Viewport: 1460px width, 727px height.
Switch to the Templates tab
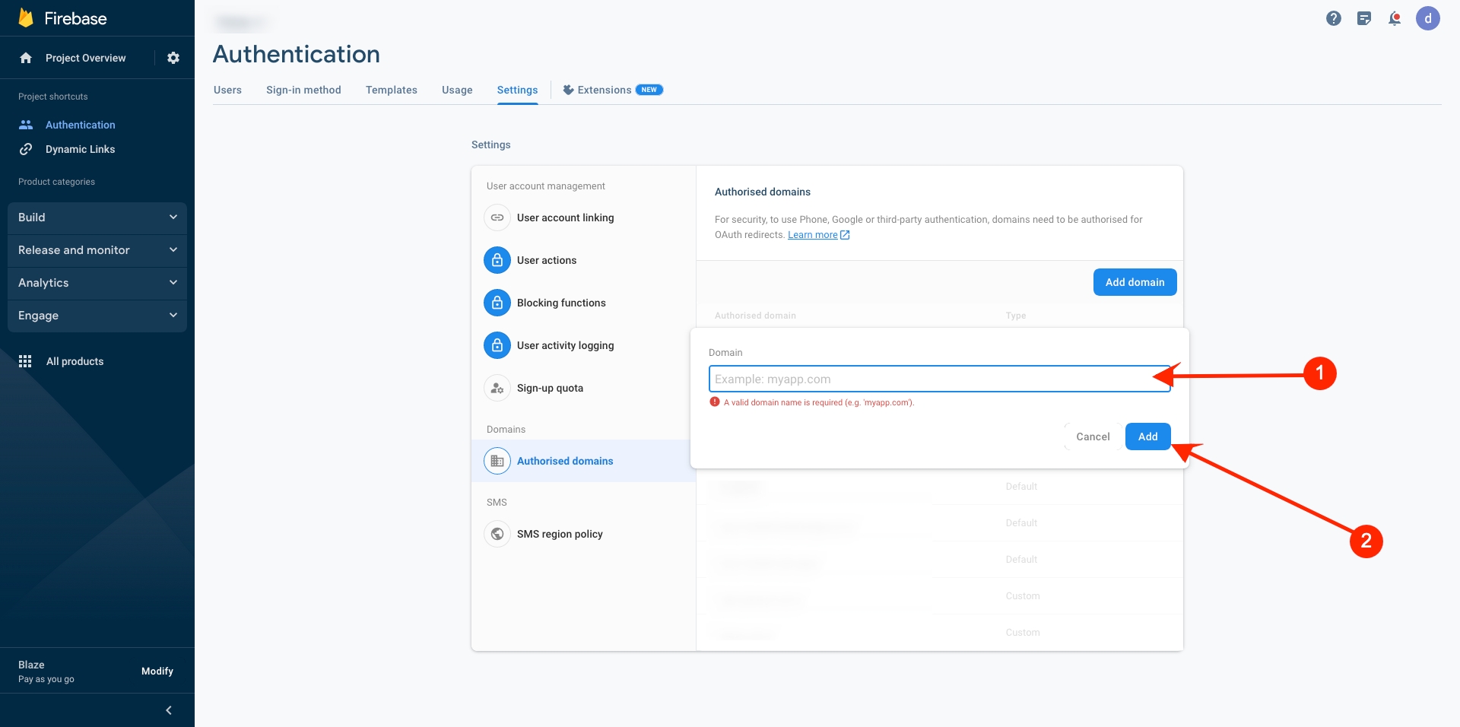pos(391,90)
